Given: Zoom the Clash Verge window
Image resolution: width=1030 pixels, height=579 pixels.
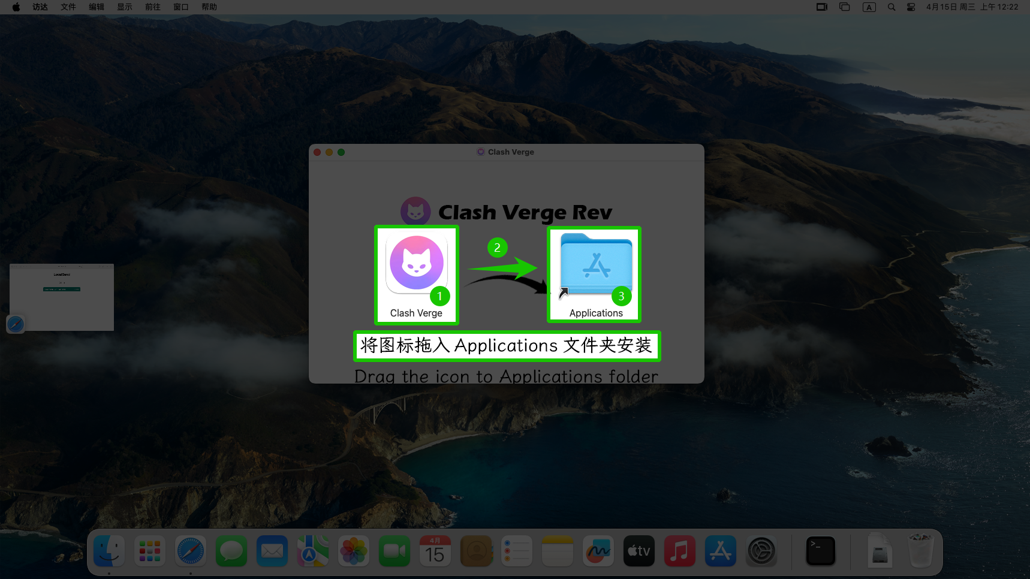Looking at the screenshot, I should [x=341, y=152].
